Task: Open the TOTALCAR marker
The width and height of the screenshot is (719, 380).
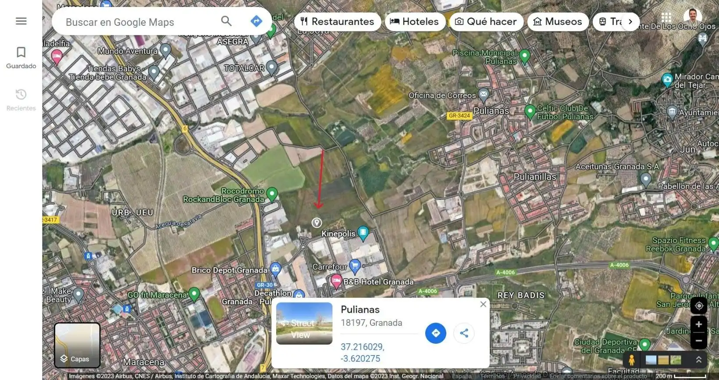Action: point(272,67)
